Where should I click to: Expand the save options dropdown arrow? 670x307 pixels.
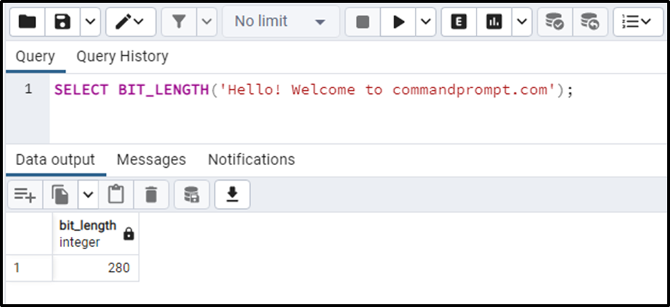pos(90,22)
